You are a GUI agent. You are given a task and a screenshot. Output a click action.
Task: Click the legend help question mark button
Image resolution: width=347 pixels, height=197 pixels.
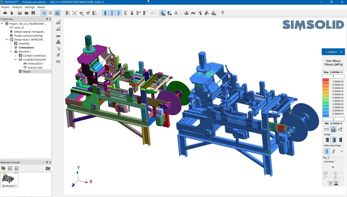330,183
